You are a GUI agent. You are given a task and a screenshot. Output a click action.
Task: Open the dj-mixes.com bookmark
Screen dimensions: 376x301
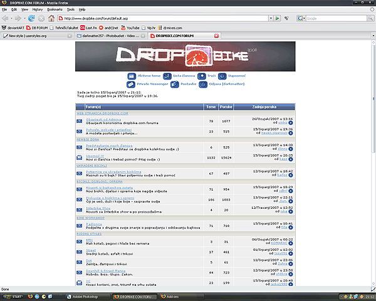click(x=170, y=28)
